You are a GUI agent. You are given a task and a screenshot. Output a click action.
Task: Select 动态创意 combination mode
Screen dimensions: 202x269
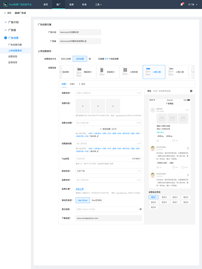80,59
